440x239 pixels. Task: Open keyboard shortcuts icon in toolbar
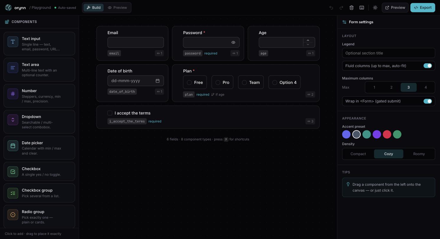[x=362, y=8]
